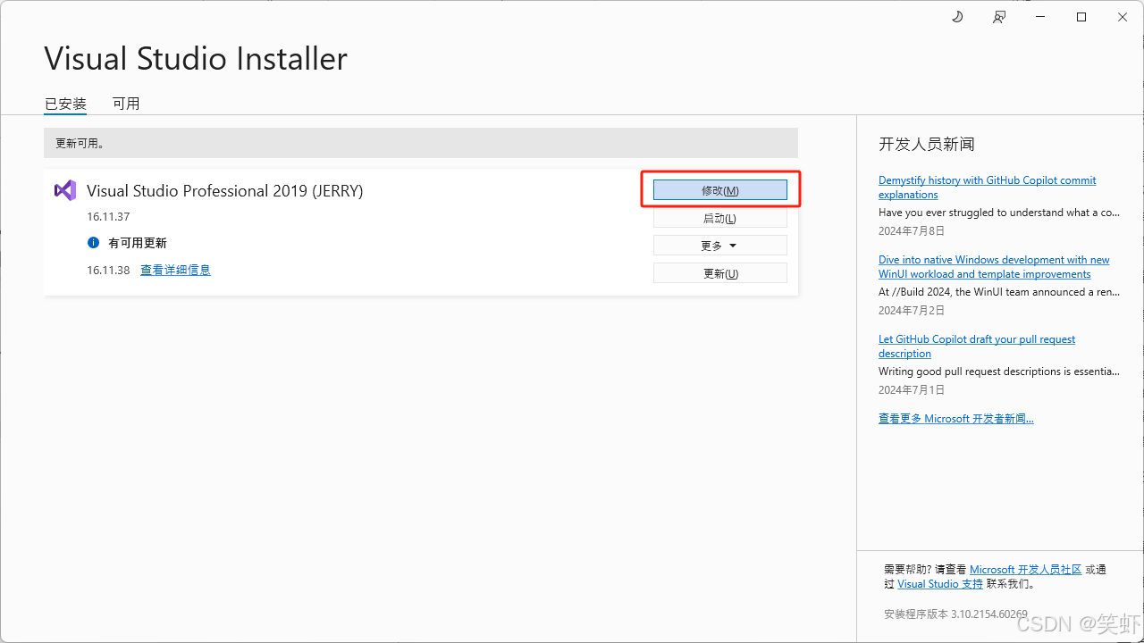Screen dimensions: 1144x643
Task: Open the feedback icon in title bar
Action: [999, 17]
